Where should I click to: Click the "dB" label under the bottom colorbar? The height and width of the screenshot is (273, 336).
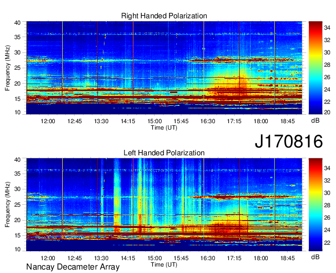[x=315, y=257]
